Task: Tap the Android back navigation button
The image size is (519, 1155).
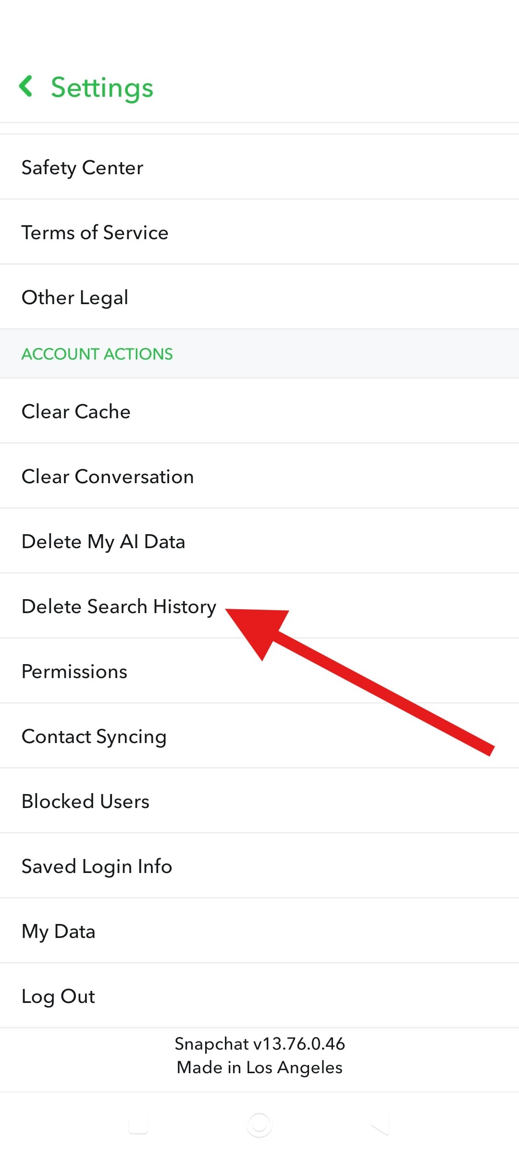Action: pos(380,1125)
